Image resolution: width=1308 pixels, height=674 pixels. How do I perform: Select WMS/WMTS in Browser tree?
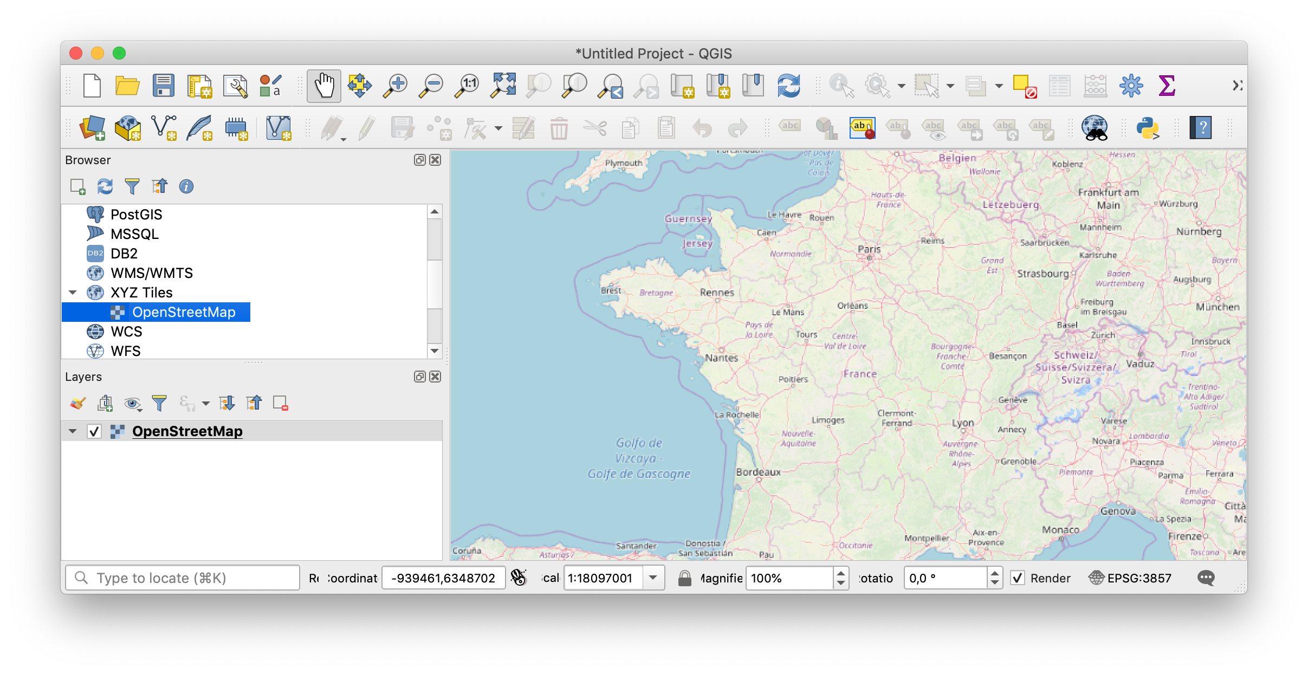click(152, 273)
